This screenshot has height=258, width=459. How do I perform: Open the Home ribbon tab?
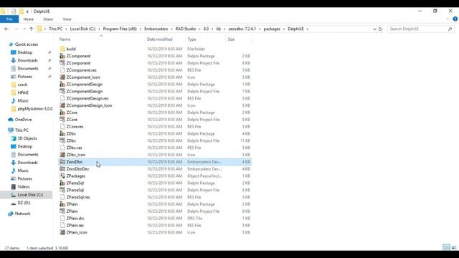click(x=29, y=19)
